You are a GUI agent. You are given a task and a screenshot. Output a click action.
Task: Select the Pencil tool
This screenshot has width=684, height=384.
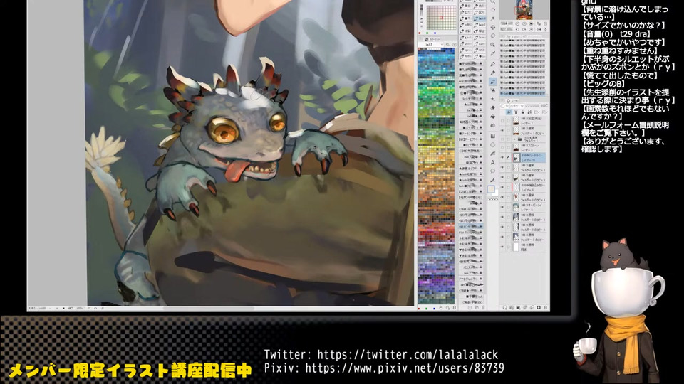coord(493,73)
